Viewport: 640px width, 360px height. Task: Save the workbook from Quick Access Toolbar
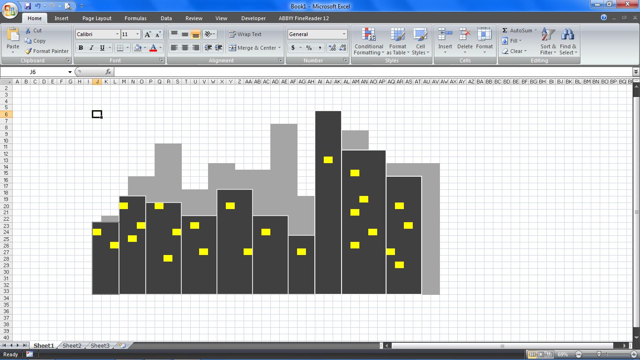28,6
